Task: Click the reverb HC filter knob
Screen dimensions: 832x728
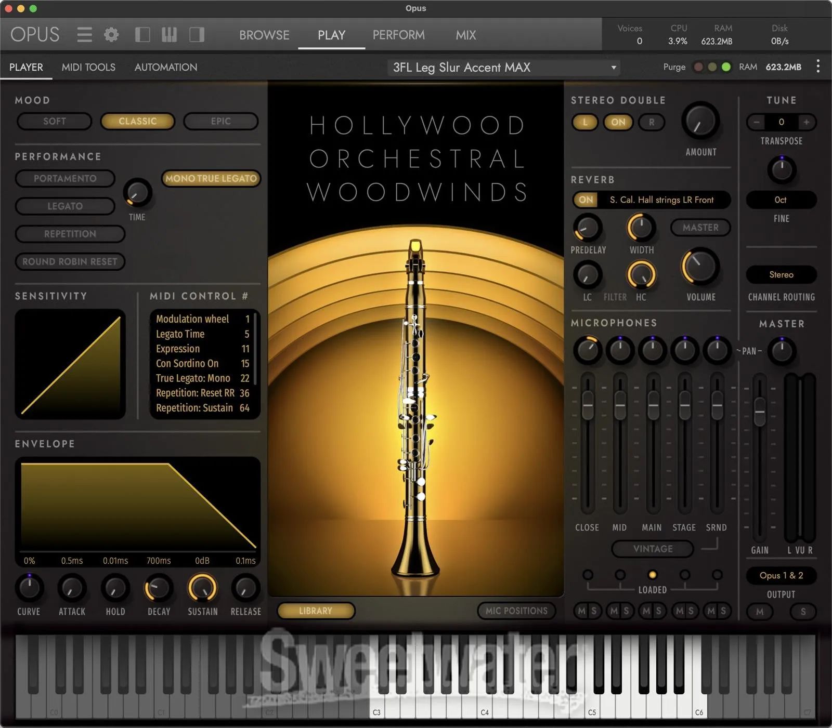Action: pos(641,275)
